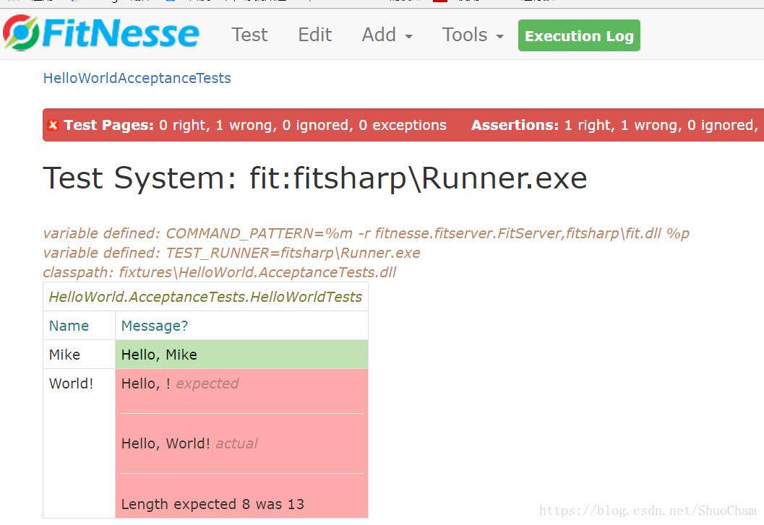Screen dimensions: 764x525
Task: Click the Name column header cell
Action: (79, 325)
